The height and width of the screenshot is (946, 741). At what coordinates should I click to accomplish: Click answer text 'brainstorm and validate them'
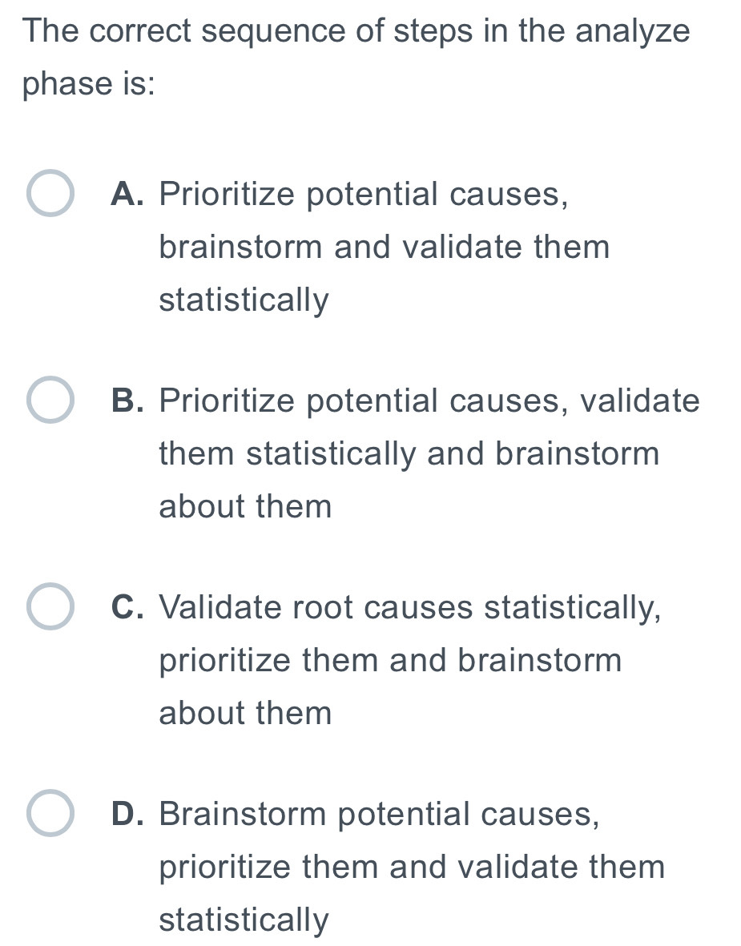point(385,247)
